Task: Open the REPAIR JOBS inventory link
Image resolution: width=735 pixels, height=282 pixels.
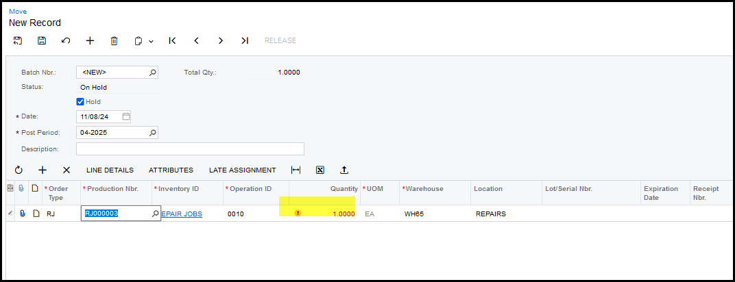Action: 182,214
